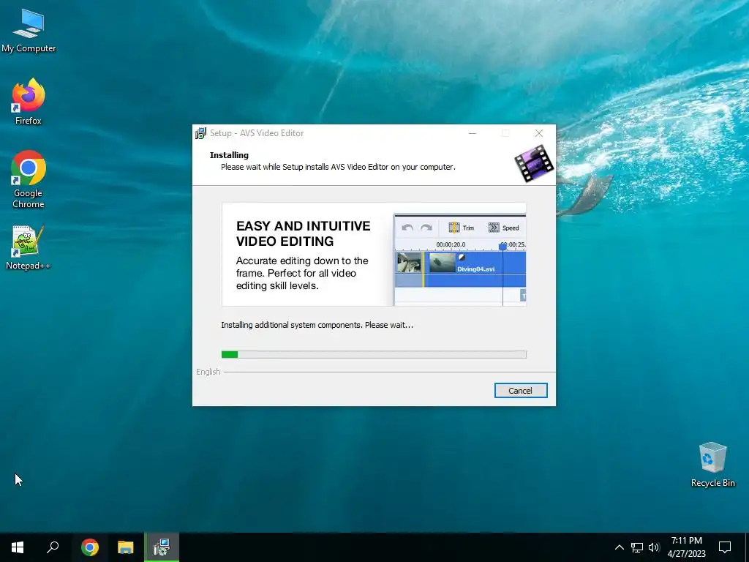Select the Firefox desktop shortcut
749x562 pixels.
(29, 102)
